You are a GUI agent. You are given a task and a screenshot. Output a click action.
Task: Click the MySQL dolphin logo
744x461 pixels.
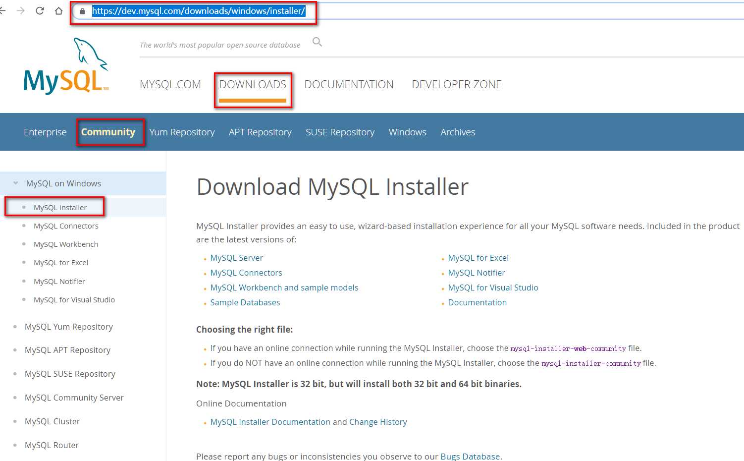tap(66, 66)
